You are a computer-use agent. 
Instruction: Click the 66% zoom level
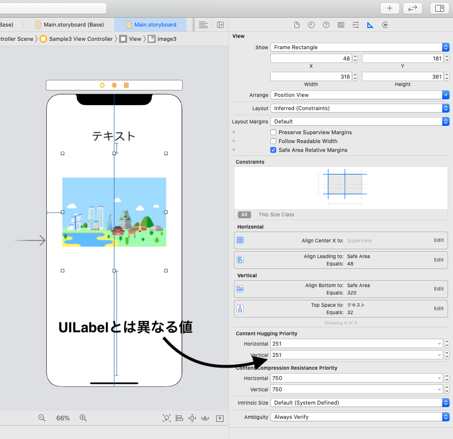coord(63,418)
